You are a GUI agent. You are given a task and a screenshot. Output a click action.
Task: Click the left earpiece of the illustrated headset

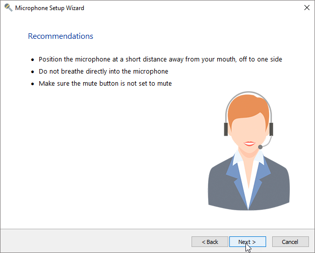pyautogui.click(x=226, y=129)
